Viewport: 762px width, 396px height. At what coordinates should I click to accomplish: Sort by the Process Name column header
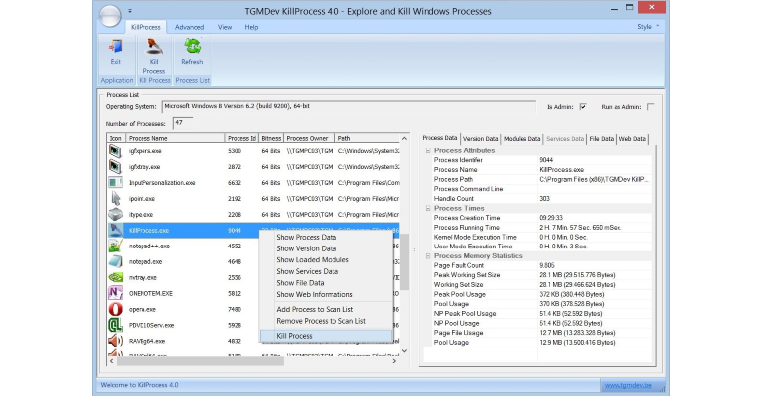pyautogui.click(x=175, y=138)
